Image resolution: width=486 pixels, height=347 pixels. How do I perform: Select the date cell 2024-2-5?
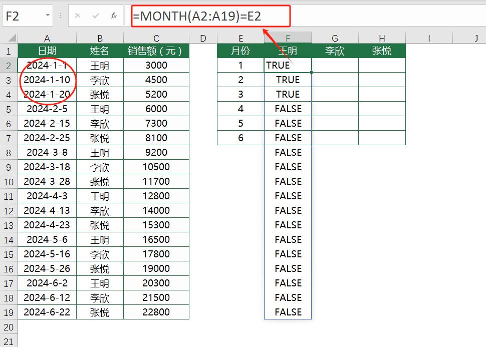click(x=47, y=109)
